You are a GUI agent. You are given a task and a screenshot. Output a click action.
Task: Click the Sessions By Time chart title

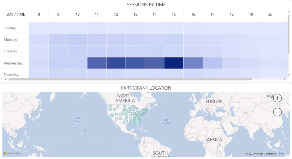pyautogui.click(x=146, y=5)
